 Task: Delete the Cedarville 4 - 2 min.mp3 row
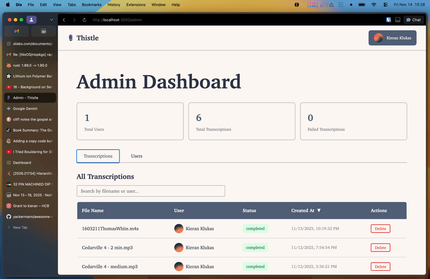tap(380, 247)
